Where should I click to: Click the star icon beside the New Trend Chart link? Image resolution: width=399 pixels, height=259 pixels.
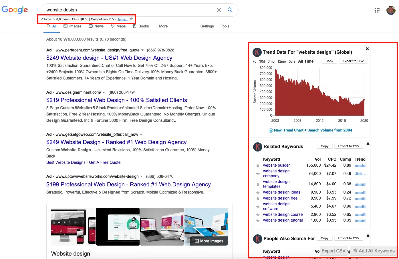tap(271, 131)
